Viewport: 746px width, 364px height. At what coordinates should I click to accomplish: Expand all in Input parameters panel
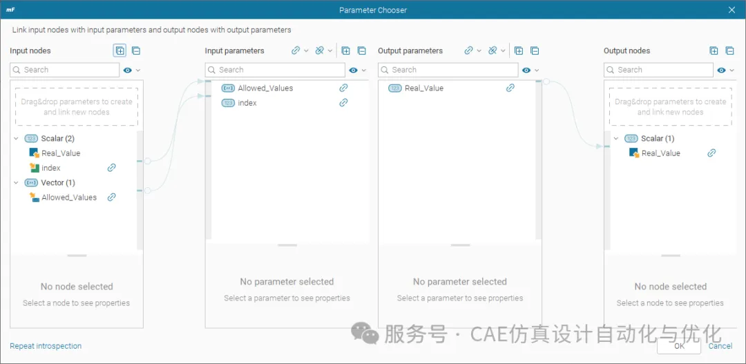[346, 50]
